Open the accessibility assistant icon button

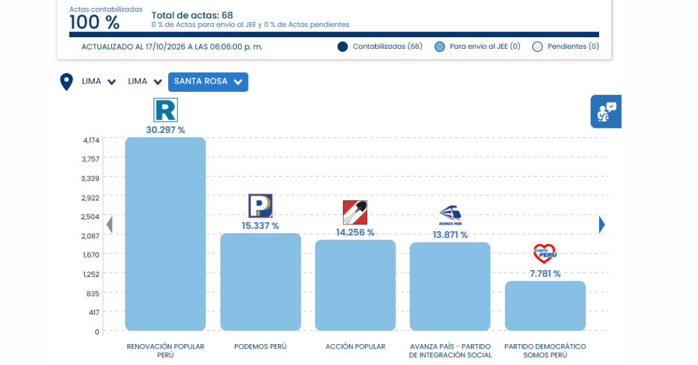[x=606, y=112]
